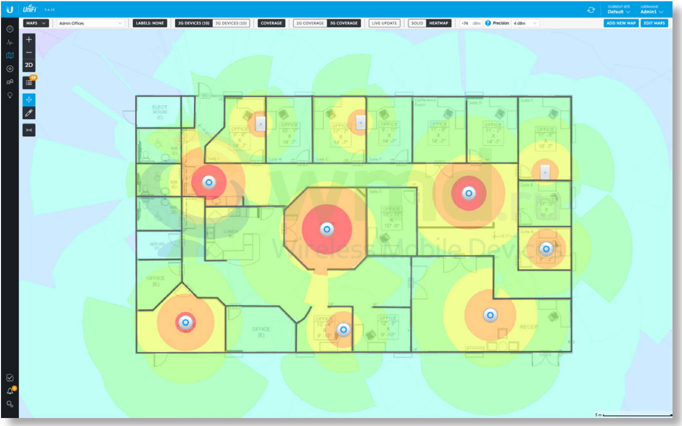Toggle the 2D map view button
This screenshot has height=426, width=682.
point(29,65)
